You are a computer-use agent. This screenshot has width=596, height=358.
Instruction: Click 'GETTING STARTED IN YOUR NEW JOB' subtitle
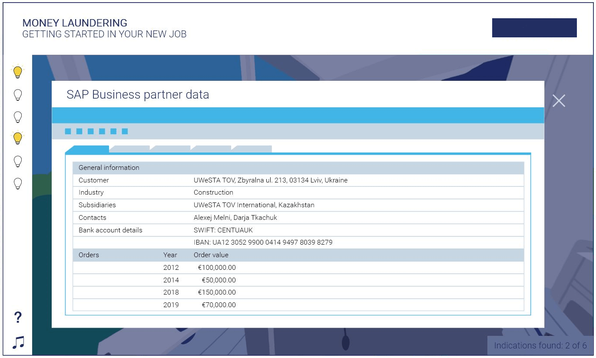[104, 34]
